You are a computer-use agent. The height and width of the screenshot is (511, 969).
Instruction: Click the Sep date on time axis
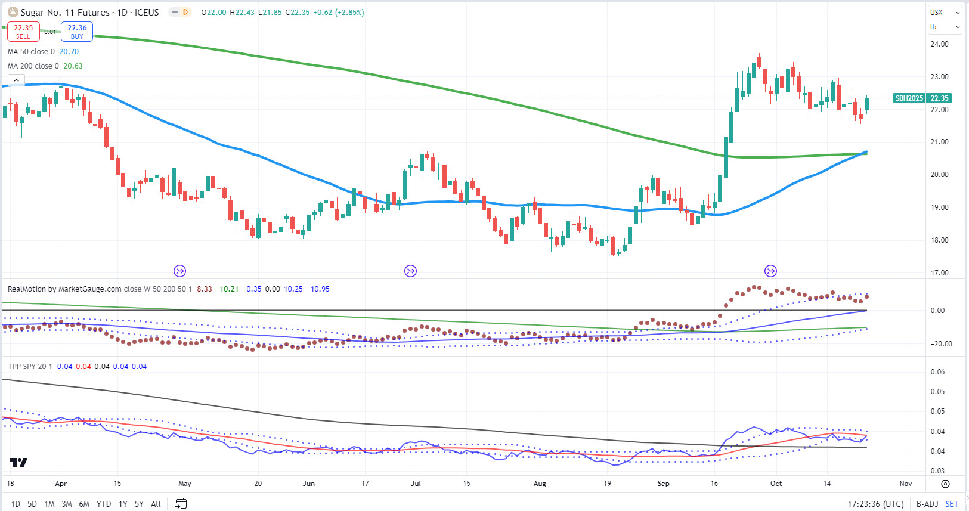pyautogui.click(x=663, y=484)
